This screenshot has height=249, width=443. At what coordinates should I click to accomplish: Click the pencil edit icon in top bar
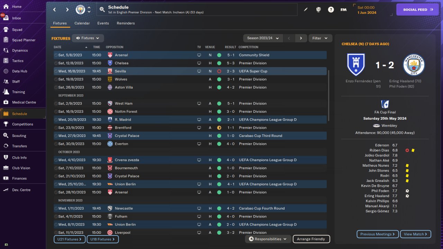[x=306, y=10]
